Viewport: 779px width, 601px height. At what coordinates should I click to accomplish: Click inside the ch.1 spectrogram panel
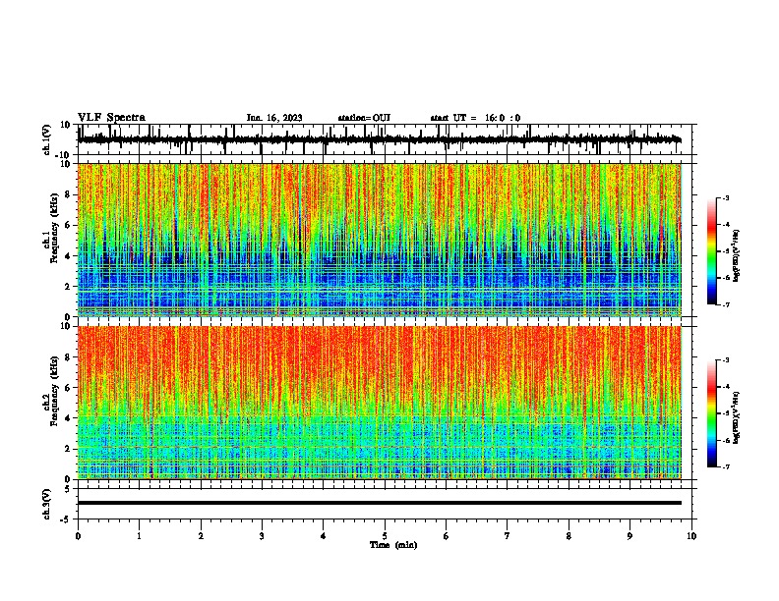click(380, 240)
